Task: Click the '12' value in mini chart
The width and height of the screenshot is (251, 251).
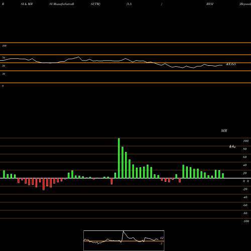Action: click(x=162, y=238)
